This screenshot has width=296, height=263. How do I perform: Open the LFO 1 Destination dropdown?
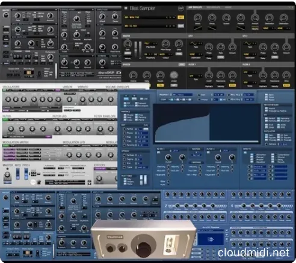196,54
